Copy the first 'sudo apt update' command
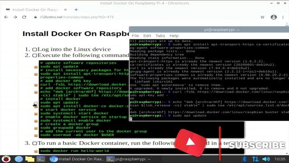This screenshot has height=163, width=289. click(36, 67)
